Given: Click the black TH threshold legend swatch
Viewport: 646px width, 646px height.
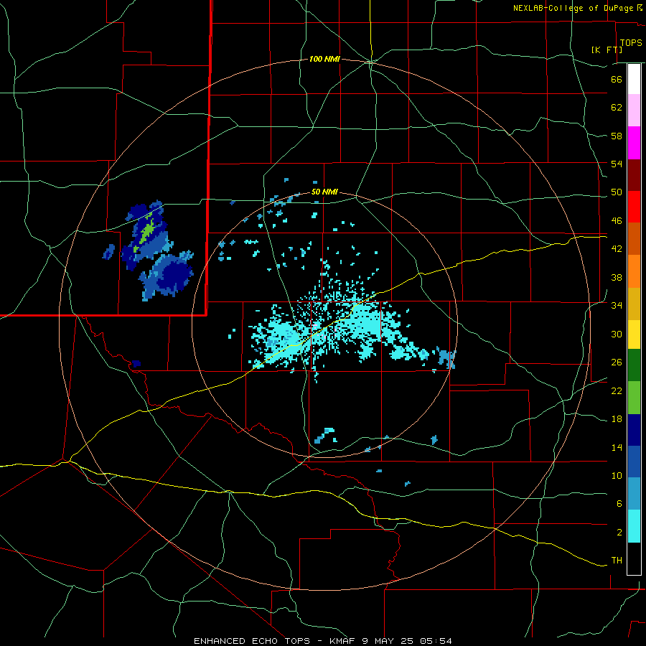Looking at the screenshot, I should click(634, 558).
